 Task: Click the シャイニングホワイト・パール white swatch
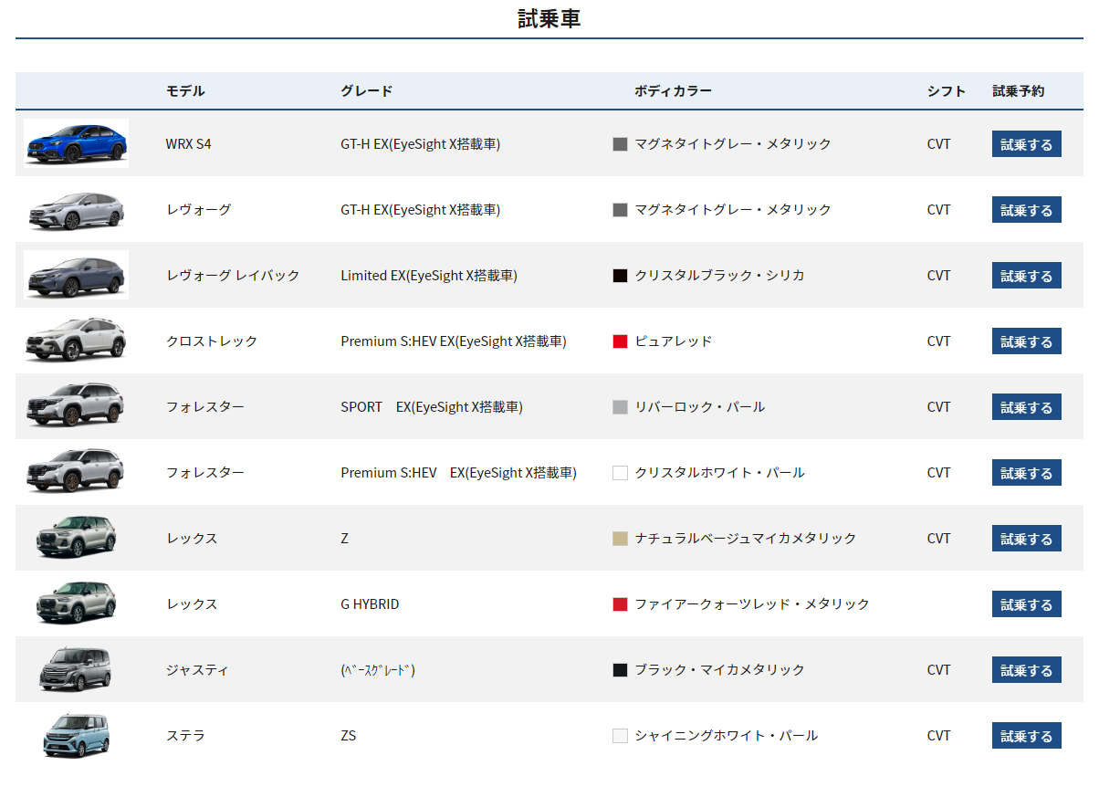point(620,736)
